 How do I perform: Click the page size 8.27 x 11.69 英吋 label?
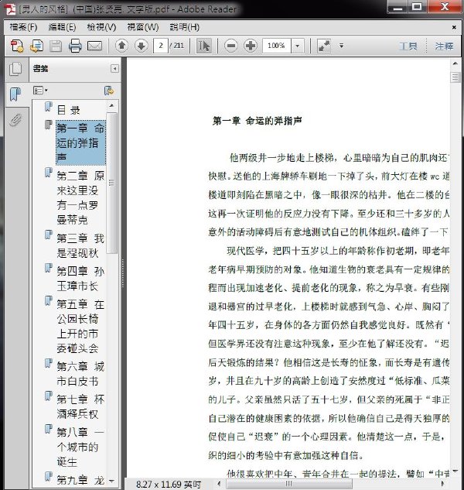coord(169,484)
